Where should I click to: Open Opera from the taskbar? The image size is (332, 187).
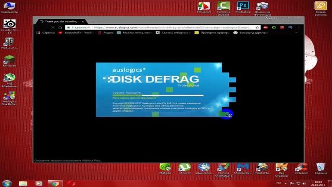click(71, 183)
